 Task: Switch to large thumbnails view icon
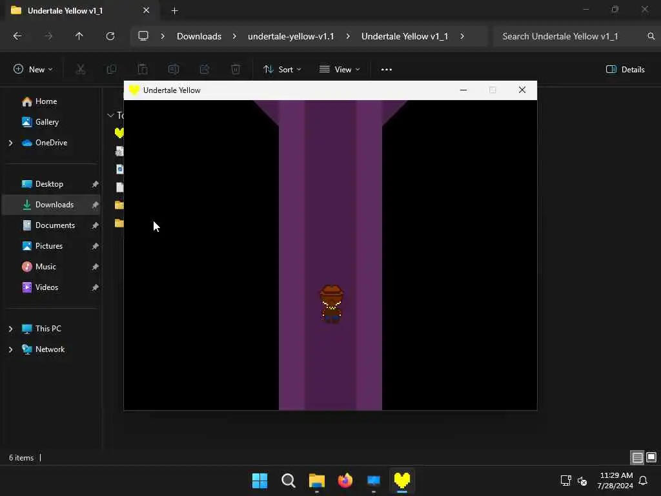651,457
